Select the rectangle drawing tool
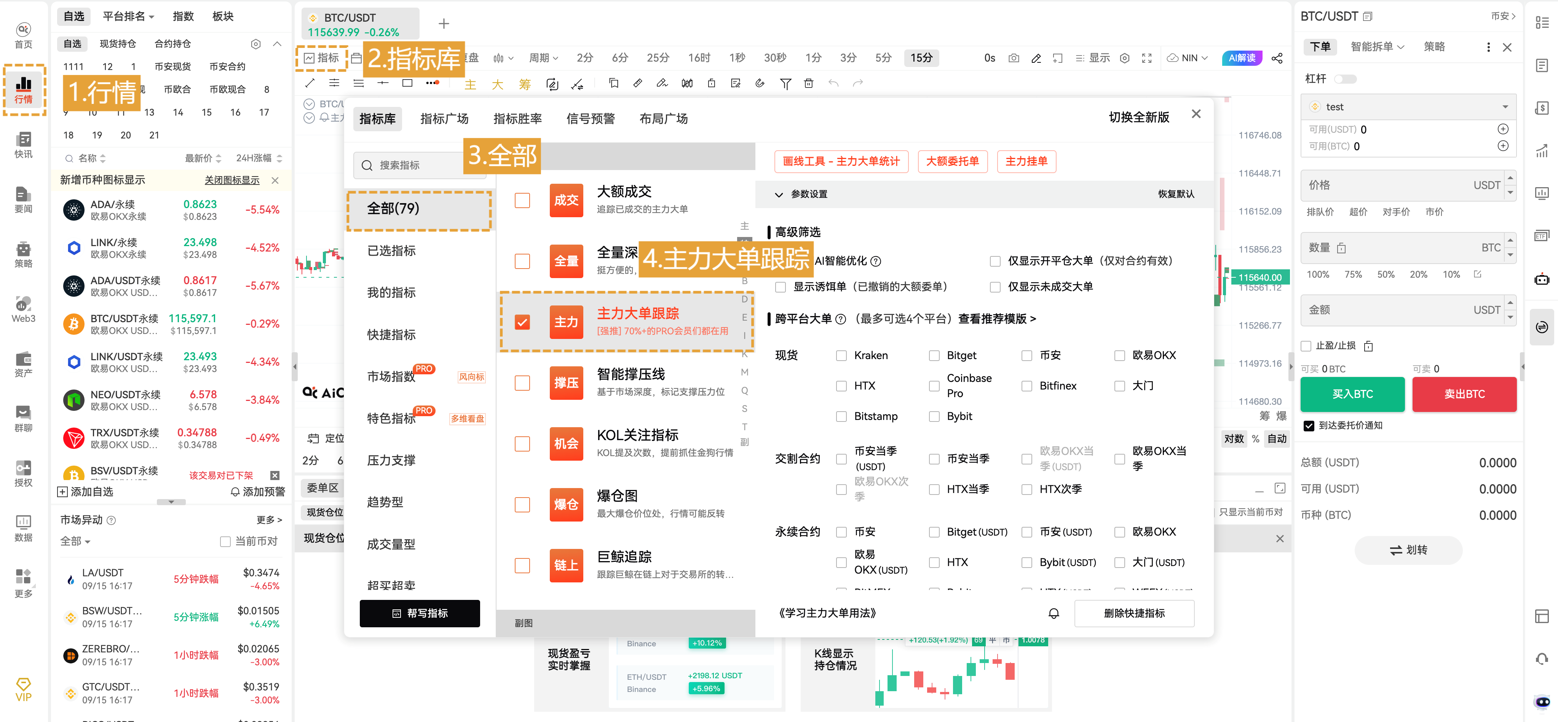 pyautogui.click(x=407, y=83)
